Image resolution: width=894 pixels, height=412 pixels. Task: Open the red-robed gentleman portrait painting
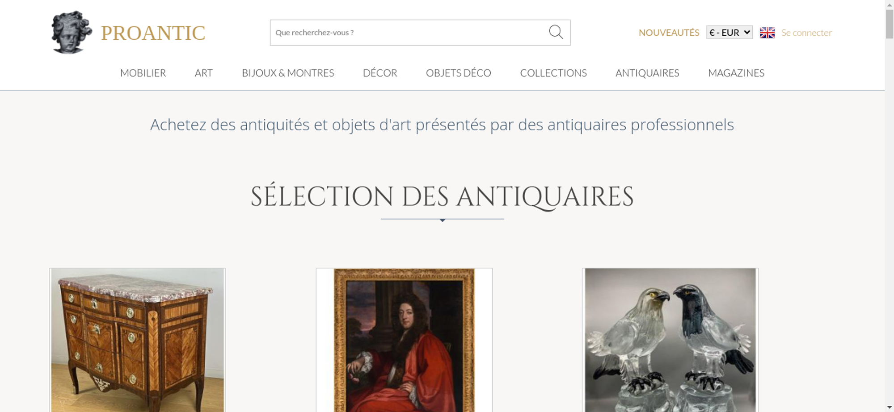point(404,340)
